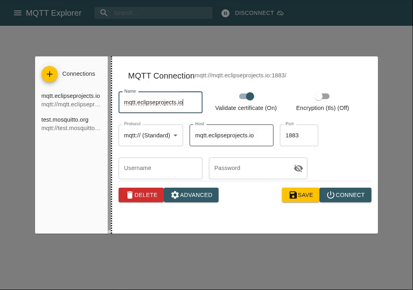Click the trash icon on DELETE

pos(130,195)
